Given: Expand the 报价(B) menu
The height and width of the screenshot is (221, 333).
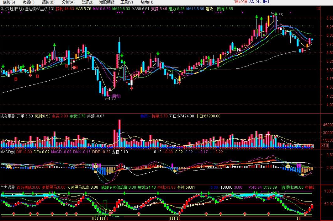Looking at the screenshot, I should pos(48,2).
